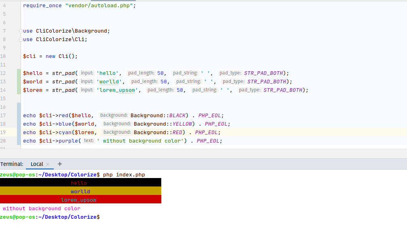
Task: Click the 'php index.php' terminal command
Action: tap(124, 174)
